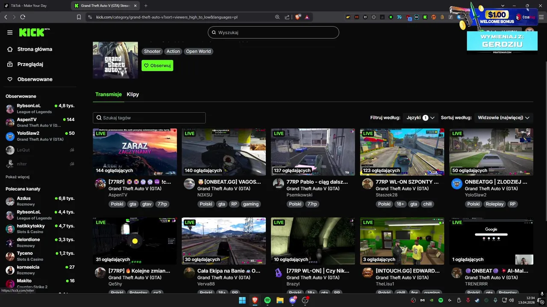Open Psemkowski channel name link
This screenshot has width=547, height=307.
click(299, 195)
